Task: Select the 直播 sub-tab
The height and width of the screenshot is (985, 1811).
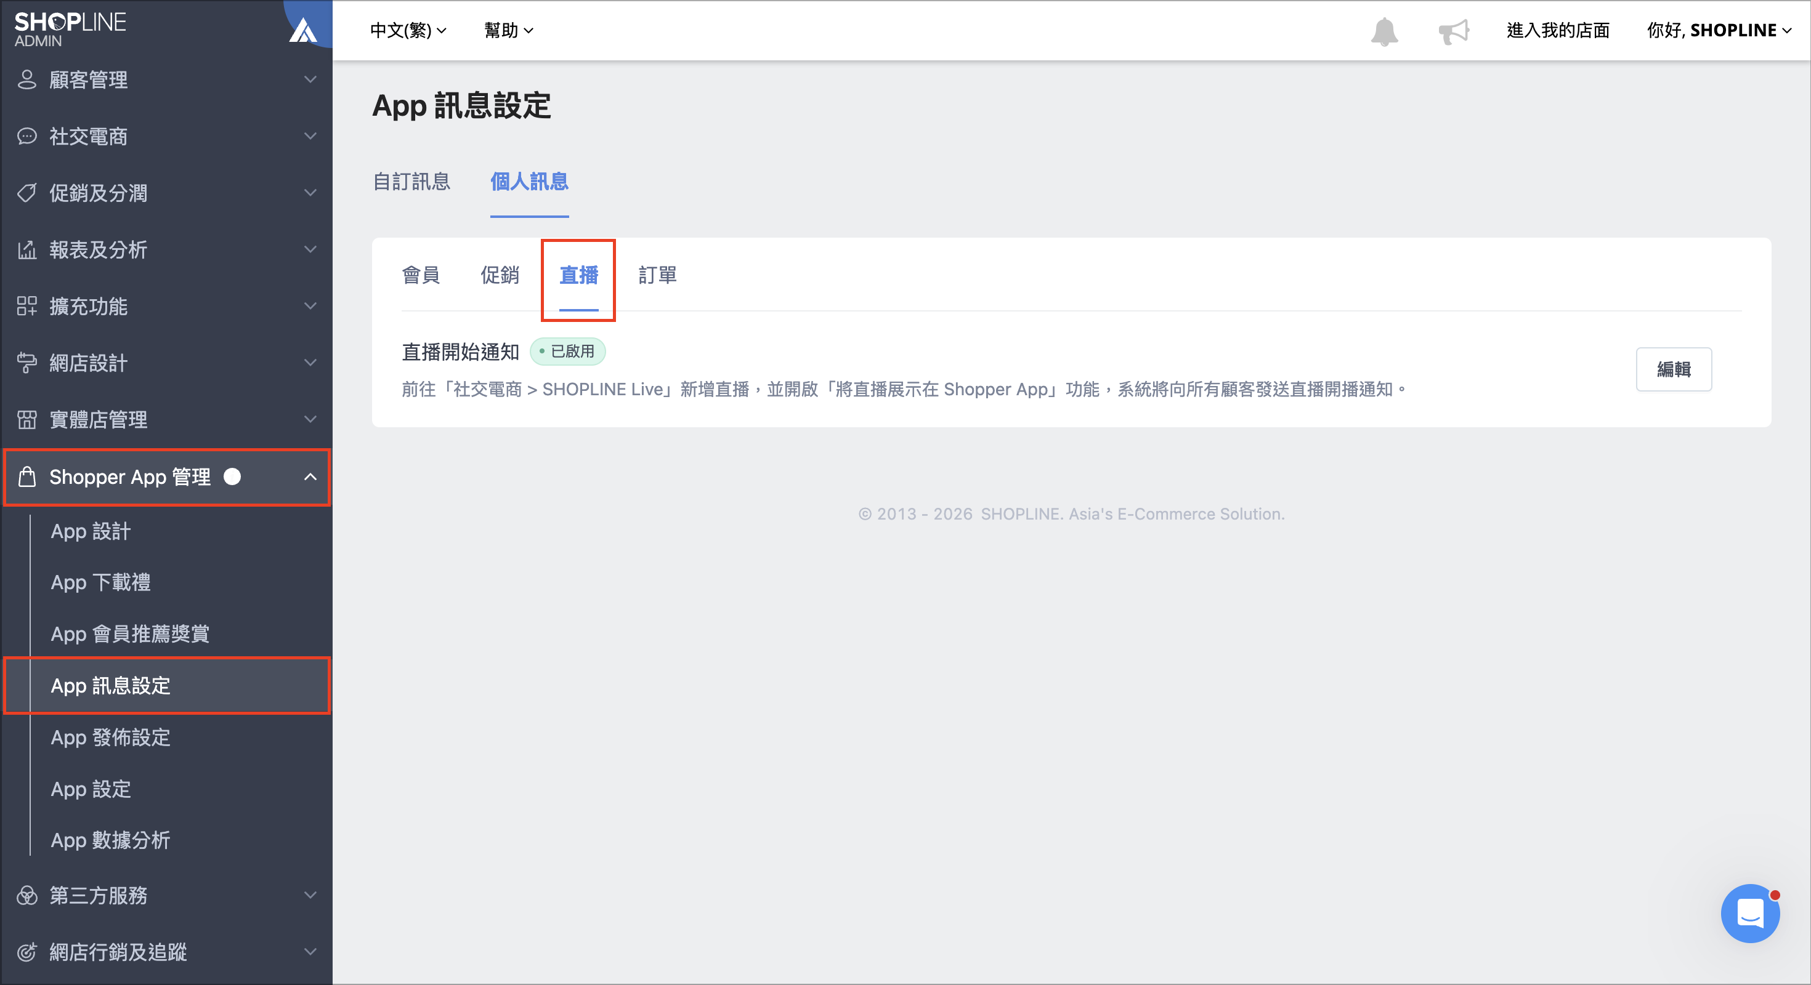Action: pyautogui.click(x=578, y=275)
